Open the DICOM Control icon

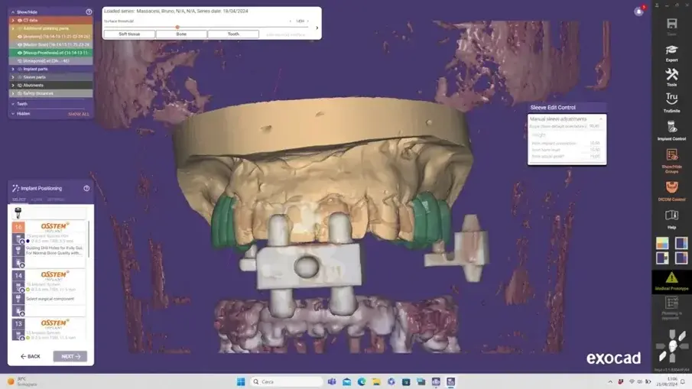pyautogui.click(x=671, y=188)
